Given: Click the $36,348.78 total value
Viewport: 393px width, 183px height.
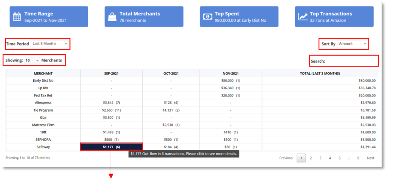Looking at the screenshot, I should click(x=367, y=88).
